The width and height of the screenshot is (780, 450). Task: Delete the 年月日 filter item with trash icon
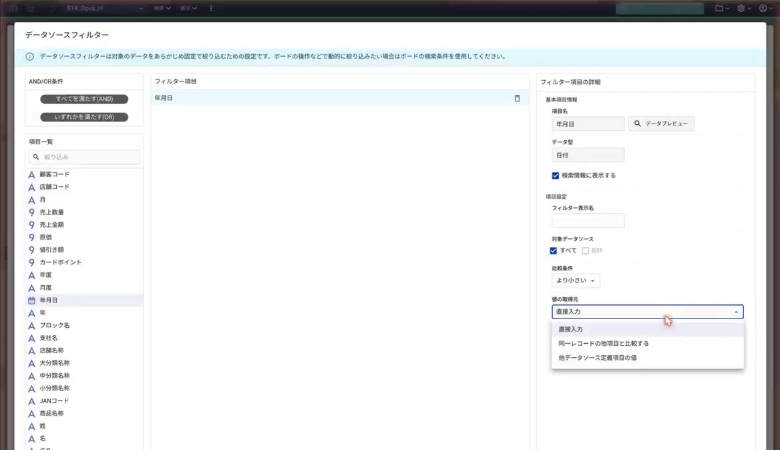(517, 98)
